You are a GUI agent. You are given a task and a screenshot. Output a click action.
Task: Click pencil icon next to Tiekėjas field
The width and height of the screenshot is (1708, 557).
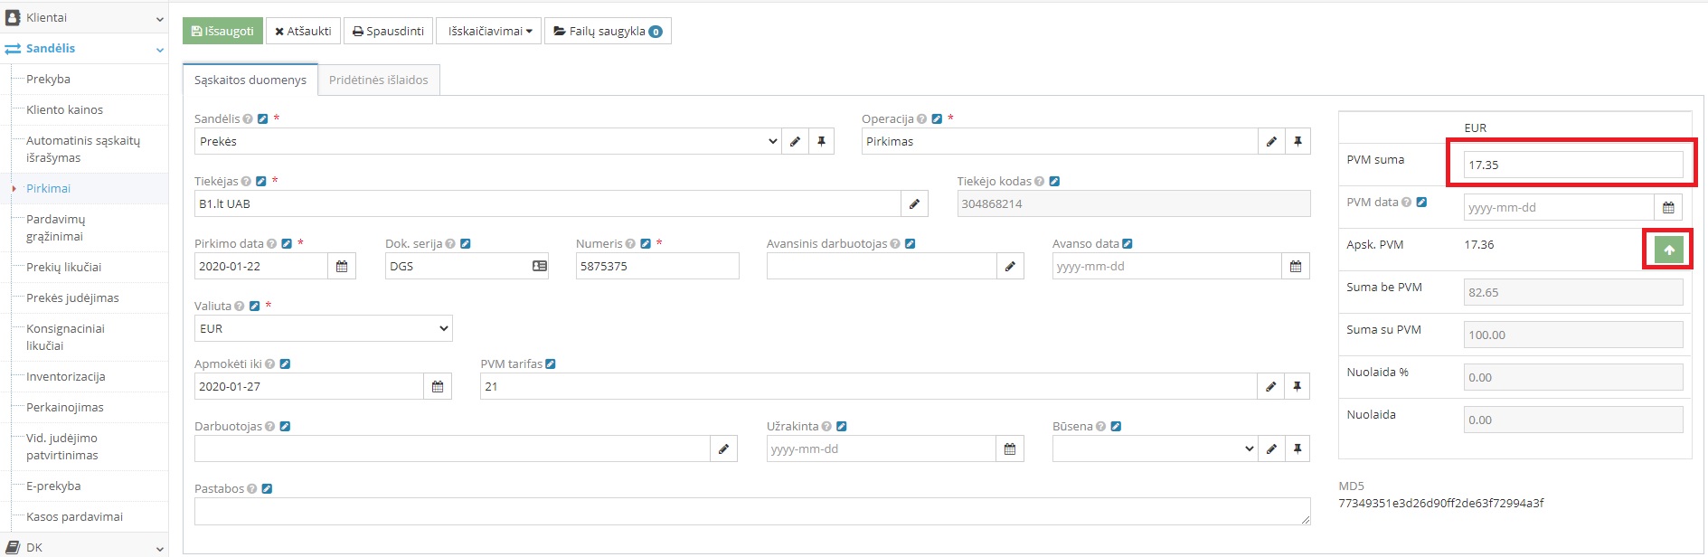coord(914,204)
